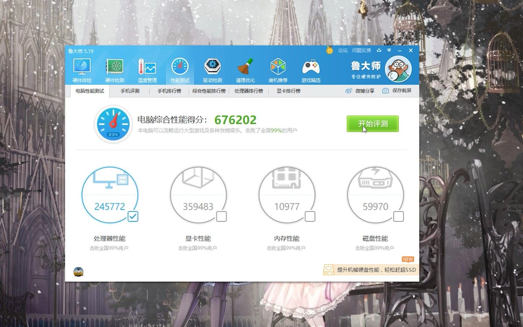Click the 电脑综合性能得分 heading text
This screenshot has height=327, width=523.
pyautogui.click(x=172, y=120)
